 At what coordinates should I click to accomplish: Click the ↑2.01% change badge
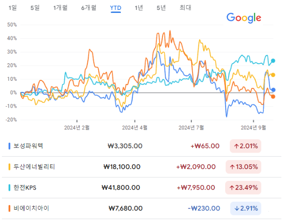point(245,146)
